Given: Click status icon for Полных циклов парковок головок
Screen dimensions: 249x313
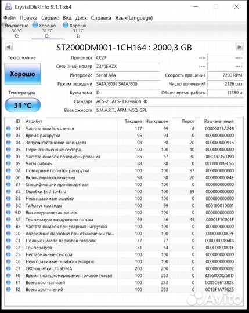Looking at the screenshot, I should pyautogui.click(x=9, y=241).
